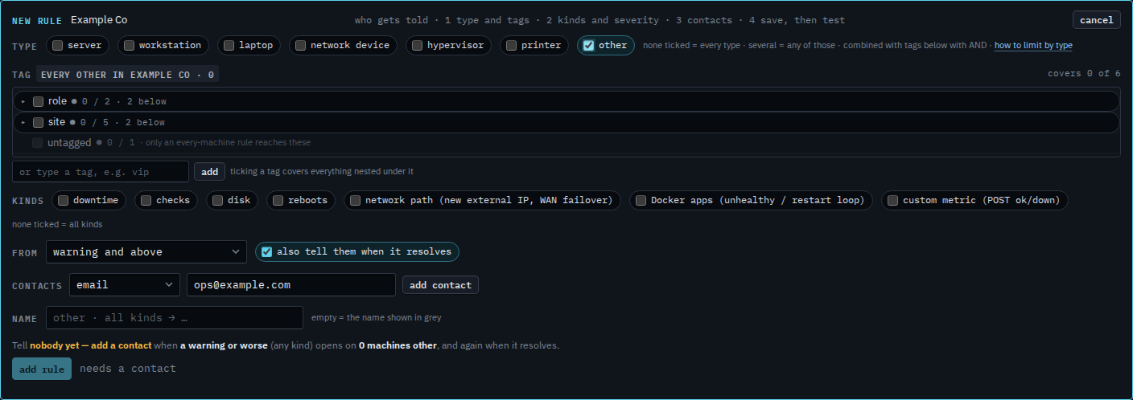This screenshot has height=400, width=1133.
Task: Tick the site tag checkbox
Action: pyautogui.click(x=38, y=122)
